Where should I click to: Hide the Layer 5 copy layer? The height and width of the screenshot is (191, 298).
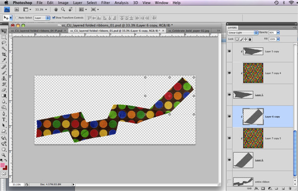tap(229, 51)
